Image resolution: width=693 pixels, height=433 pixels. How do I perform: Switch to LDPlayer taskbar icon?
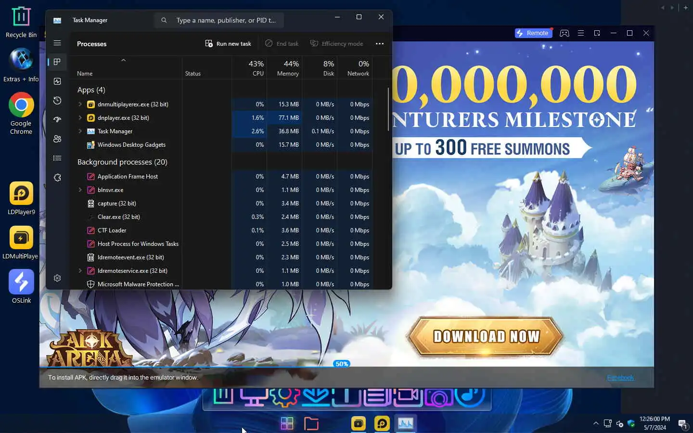pyautogui.click(x=382, y=423)
